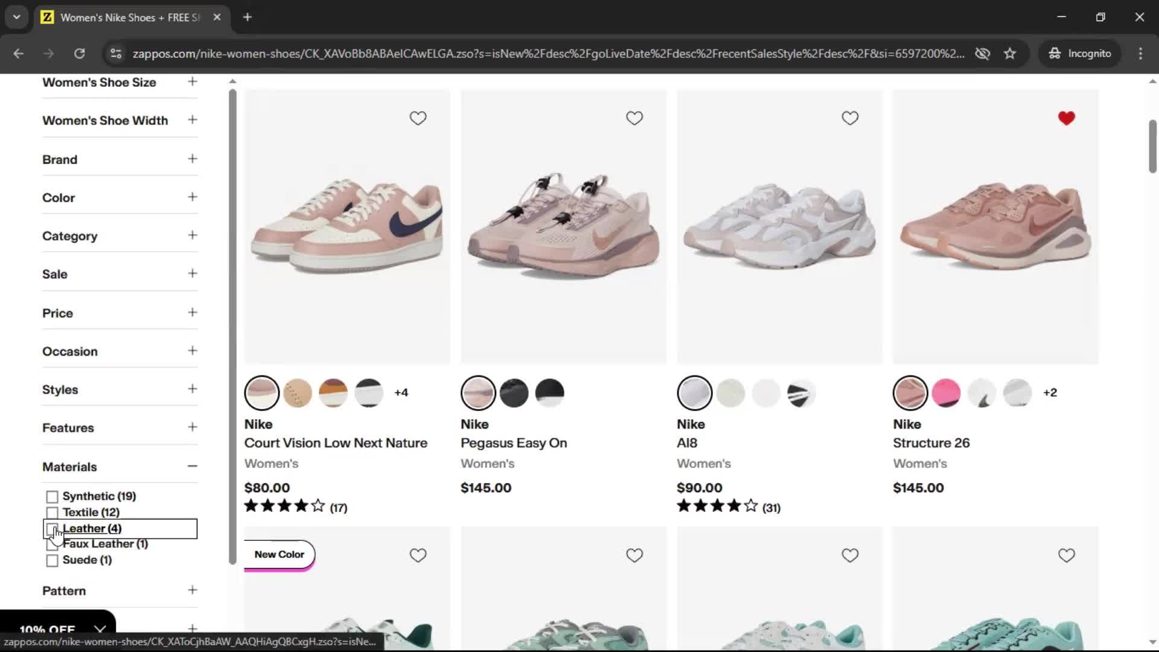The image size is (1159, 652).
Task: Click the (17) reviews on Court Vision
Action: click(x=338, y=508)
